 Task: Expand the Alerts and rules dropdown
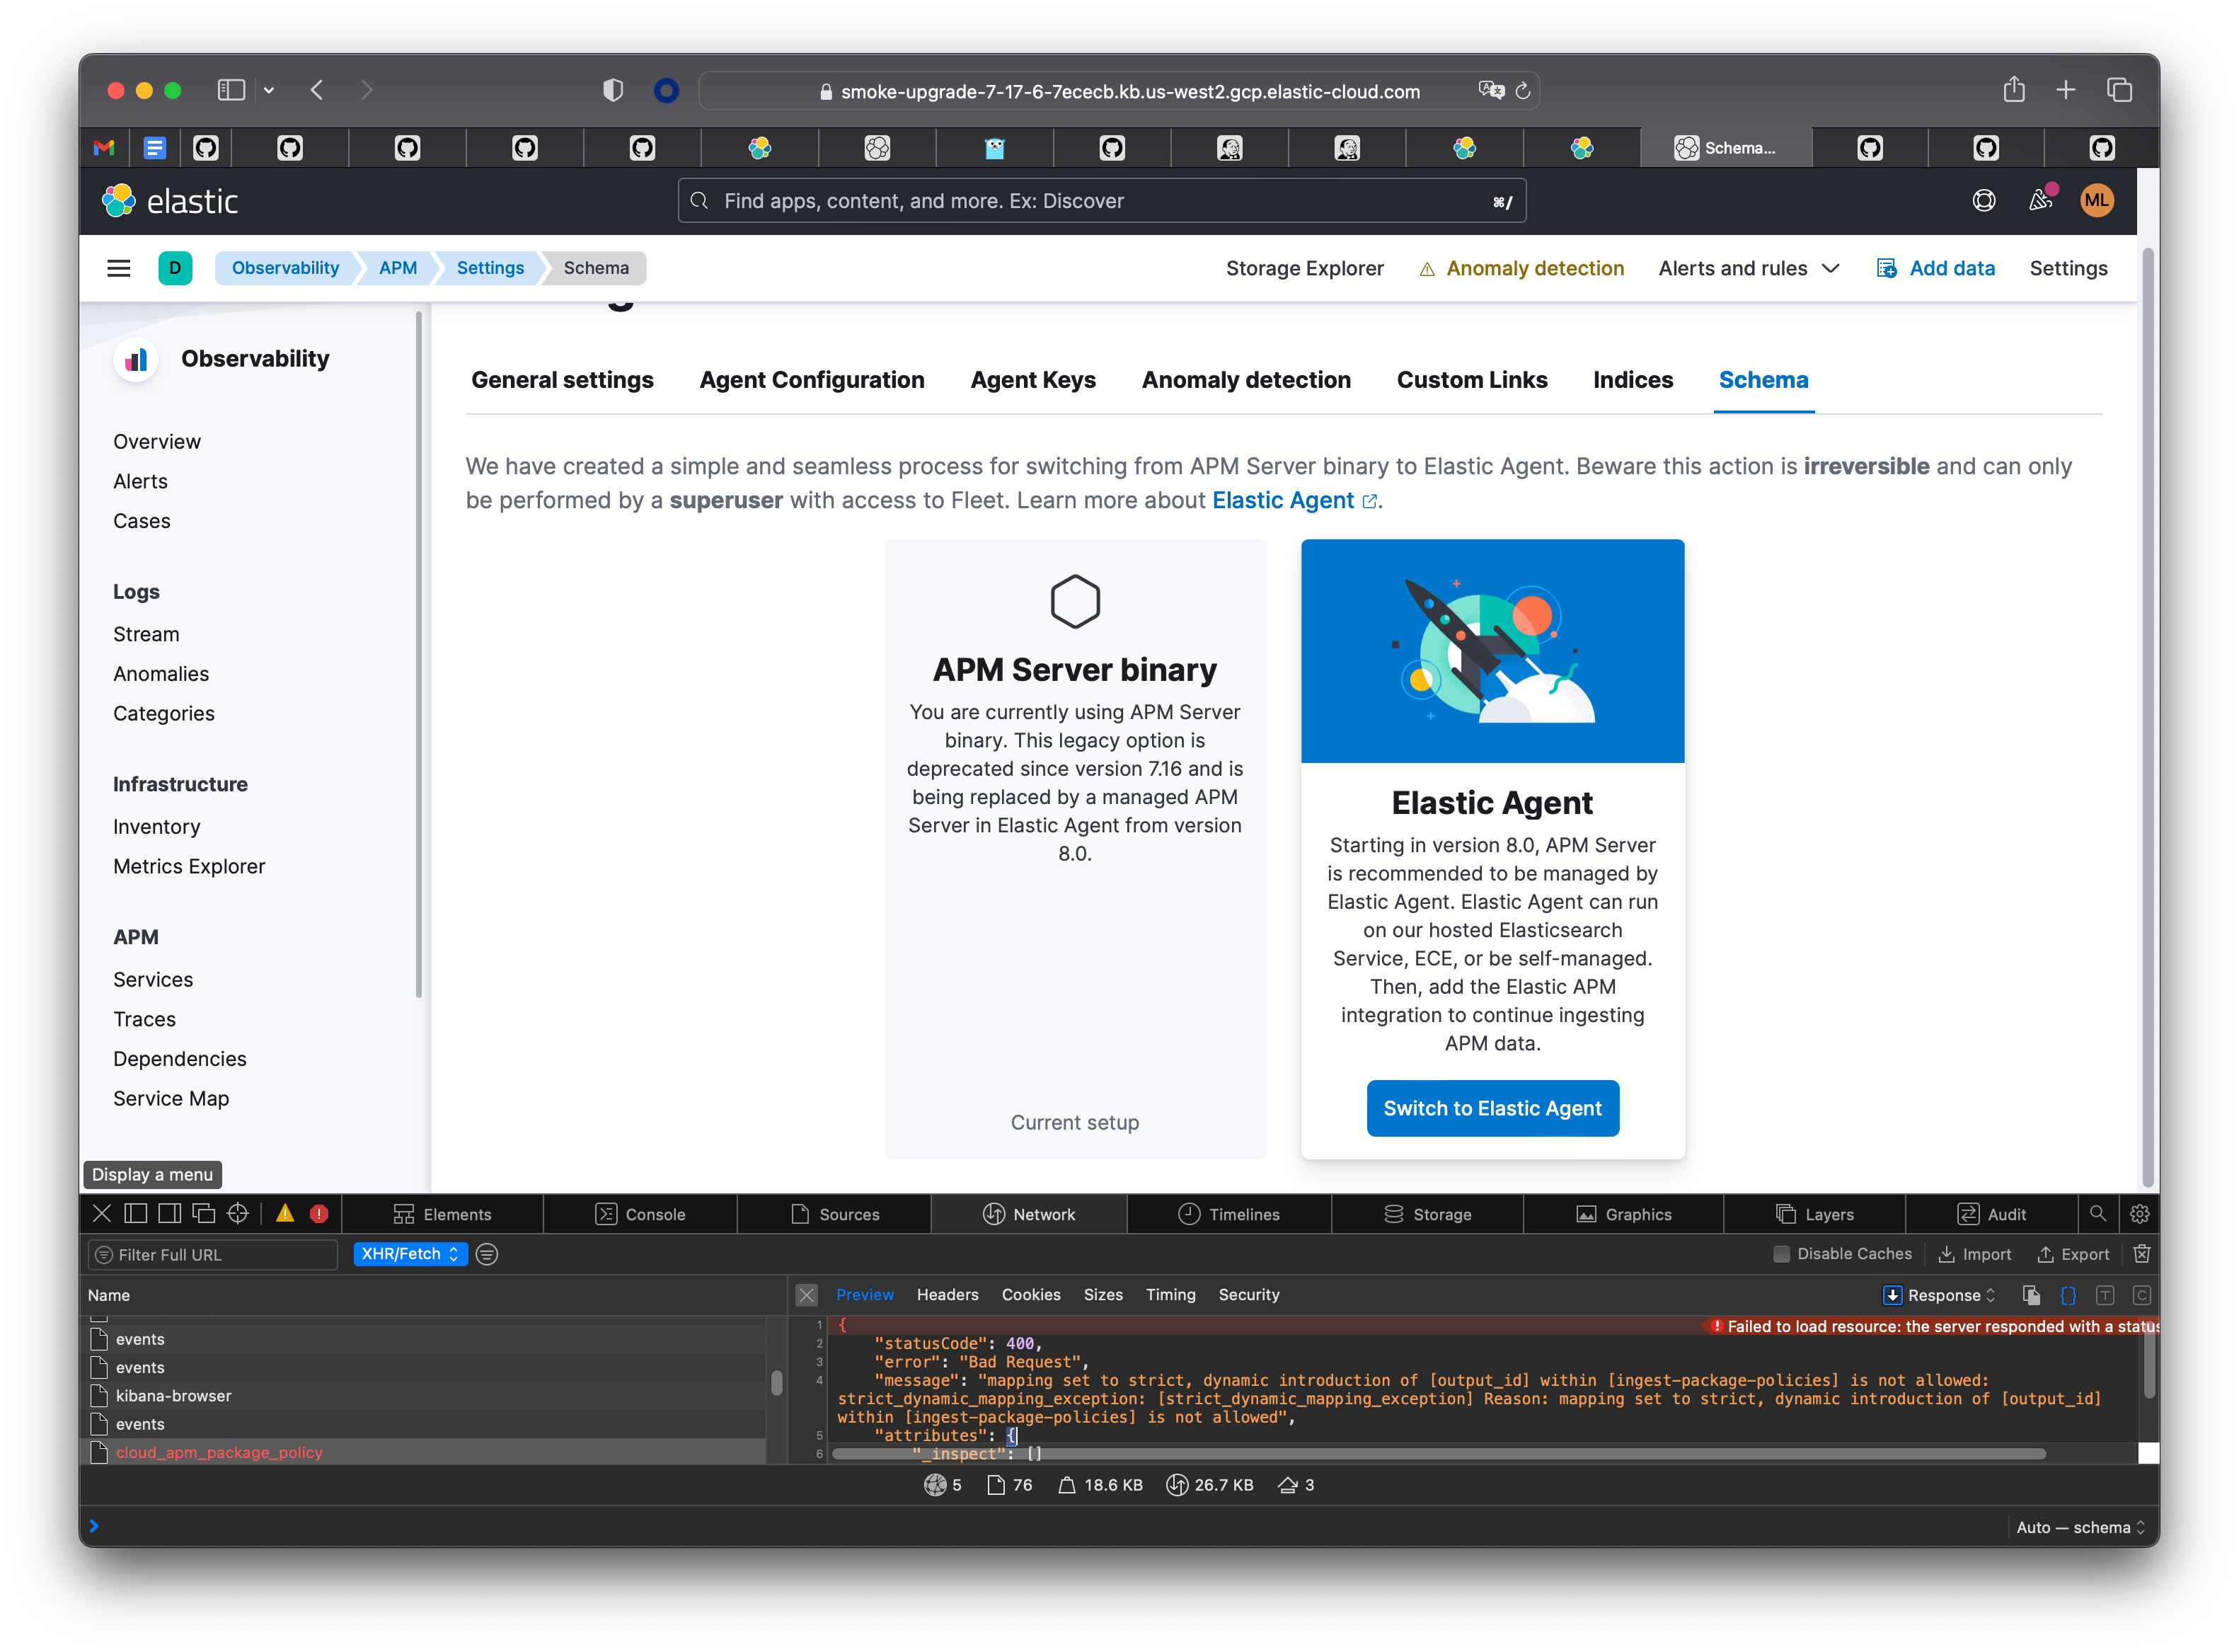tap(1748, 268)
